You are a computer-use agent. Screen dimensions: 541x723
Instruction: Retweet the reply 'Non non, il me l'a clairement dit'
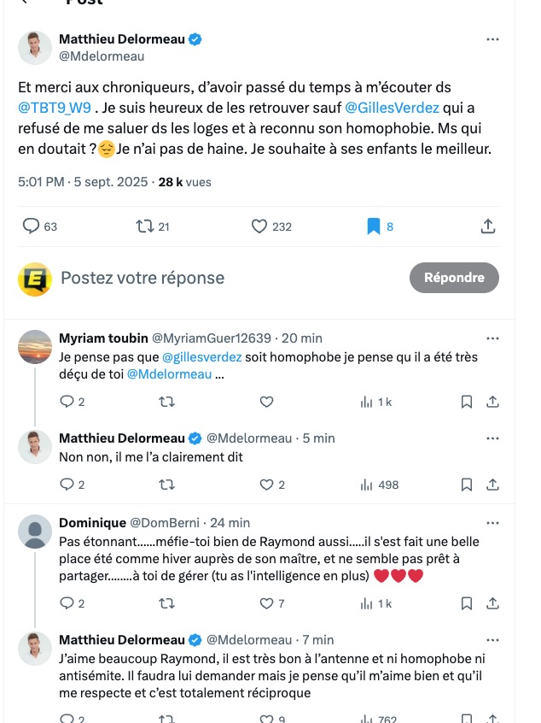167,485
